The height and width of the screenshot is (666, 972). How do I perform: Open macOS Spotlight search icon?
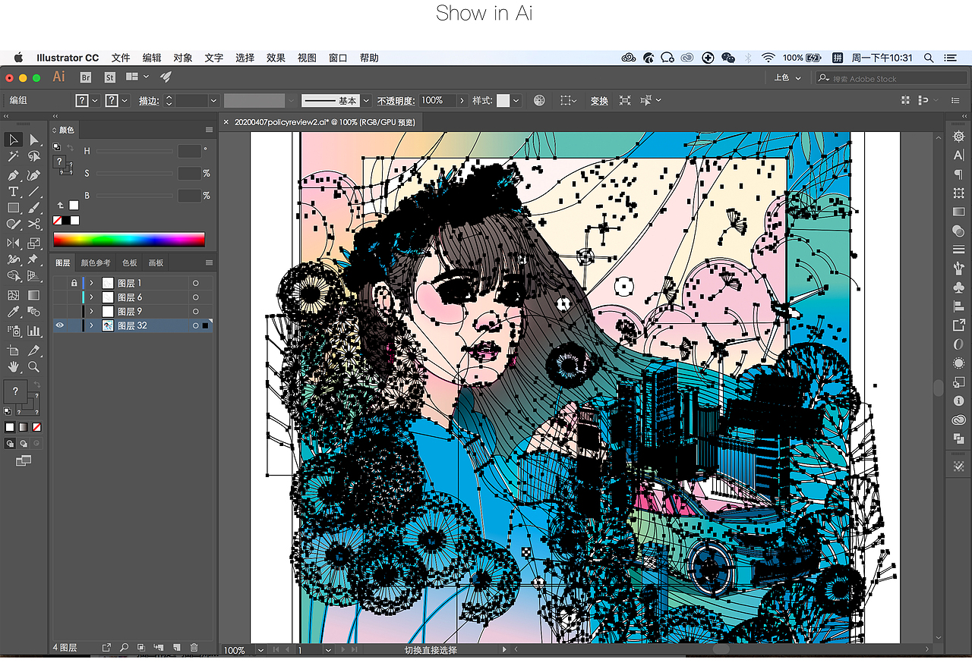coord(929,58)
